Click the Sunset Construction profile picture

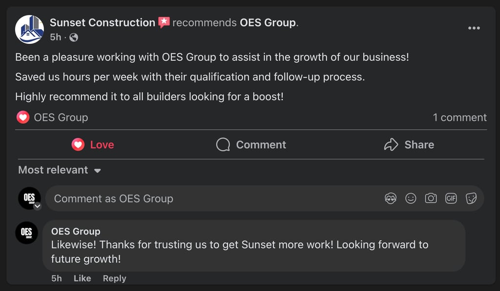[x=29, y=29]
